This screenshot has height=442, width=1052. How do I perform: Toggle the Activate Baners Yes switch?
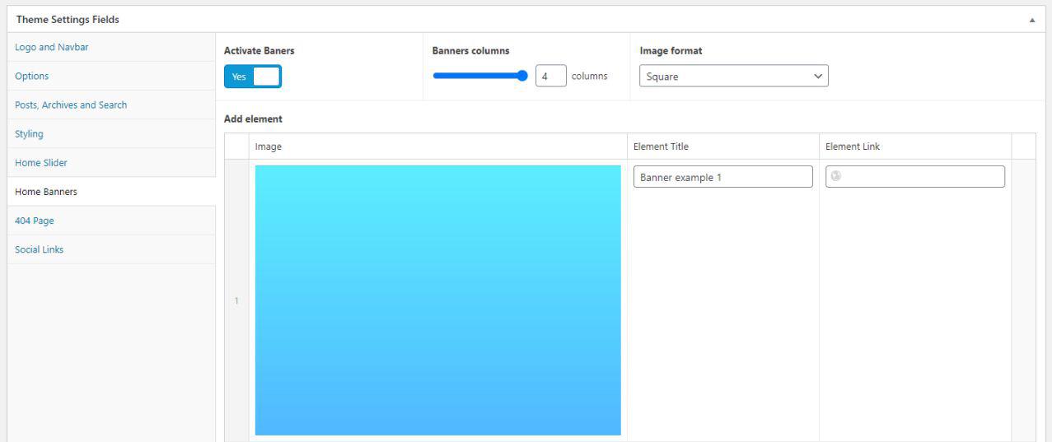click(253, 77)
